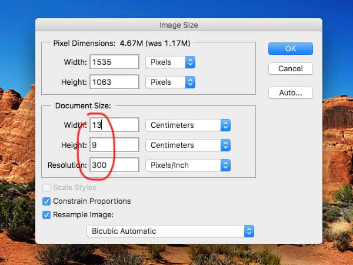This screenshot has width=353, height=265.
Task: Uncheck Constrain Proportions checkbox
Action: tap(46, 201)
